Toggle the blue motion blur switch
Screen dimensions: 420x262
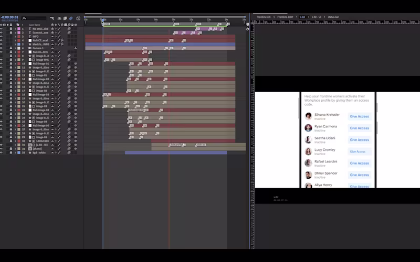[71, 18]
